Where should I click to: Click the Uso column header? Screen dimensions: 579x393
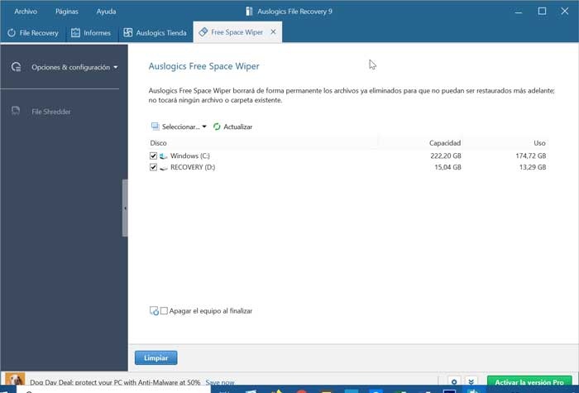tap(539, 143)
